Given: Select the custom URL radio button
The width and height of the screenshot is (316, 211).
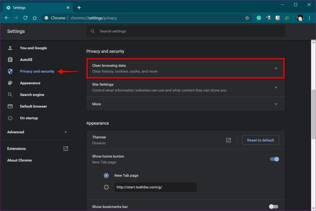Looking at the screenshot, I should pyautogui.click(x=106, y=187).
